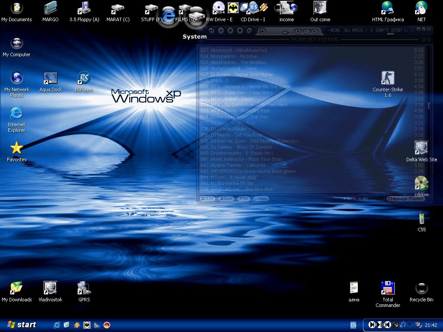
Task: Click the Winamp seek bar handle
Action: click(x=391, y=34)
